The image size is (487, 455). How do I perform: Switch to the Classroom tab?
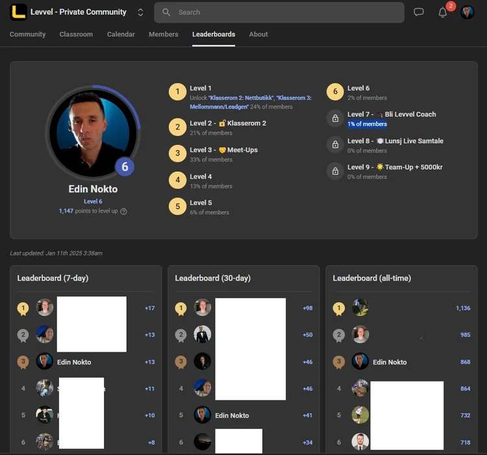(76, 34)
